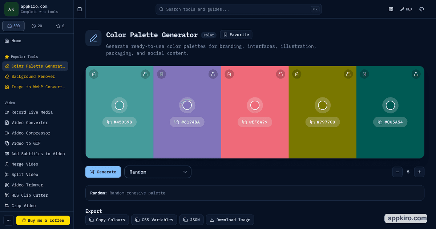Delete the #005A54 dark green color
This screenshot has height=229, width=436.
[364, 74]
